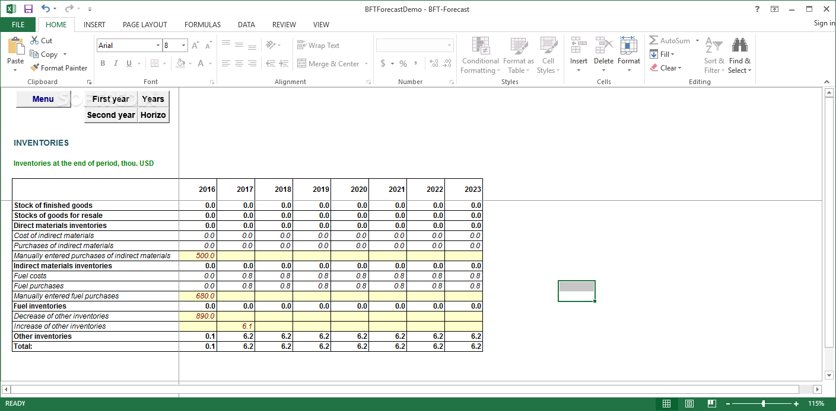Viewport: 836px width, 411px height.
Task: Toggle underline formatting
Action: 129,63
